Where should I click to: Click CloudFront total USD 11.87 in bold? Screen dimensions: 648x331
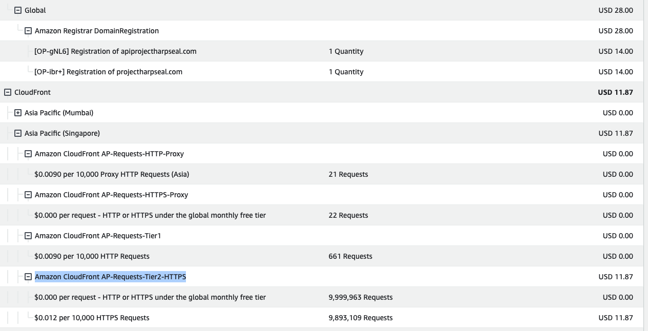click(x=615, y=92)
